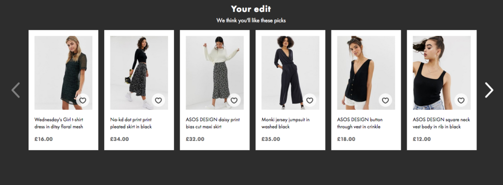Viewport: 503px width, 185px height.
Task: Open 'ASOS DESIGN button through vest in crinkle' link
Action: [x=360, y=123]
